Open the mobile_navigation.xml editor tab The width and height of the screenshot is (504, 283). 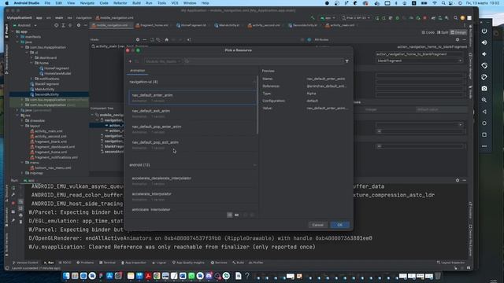tap(112, 25)
